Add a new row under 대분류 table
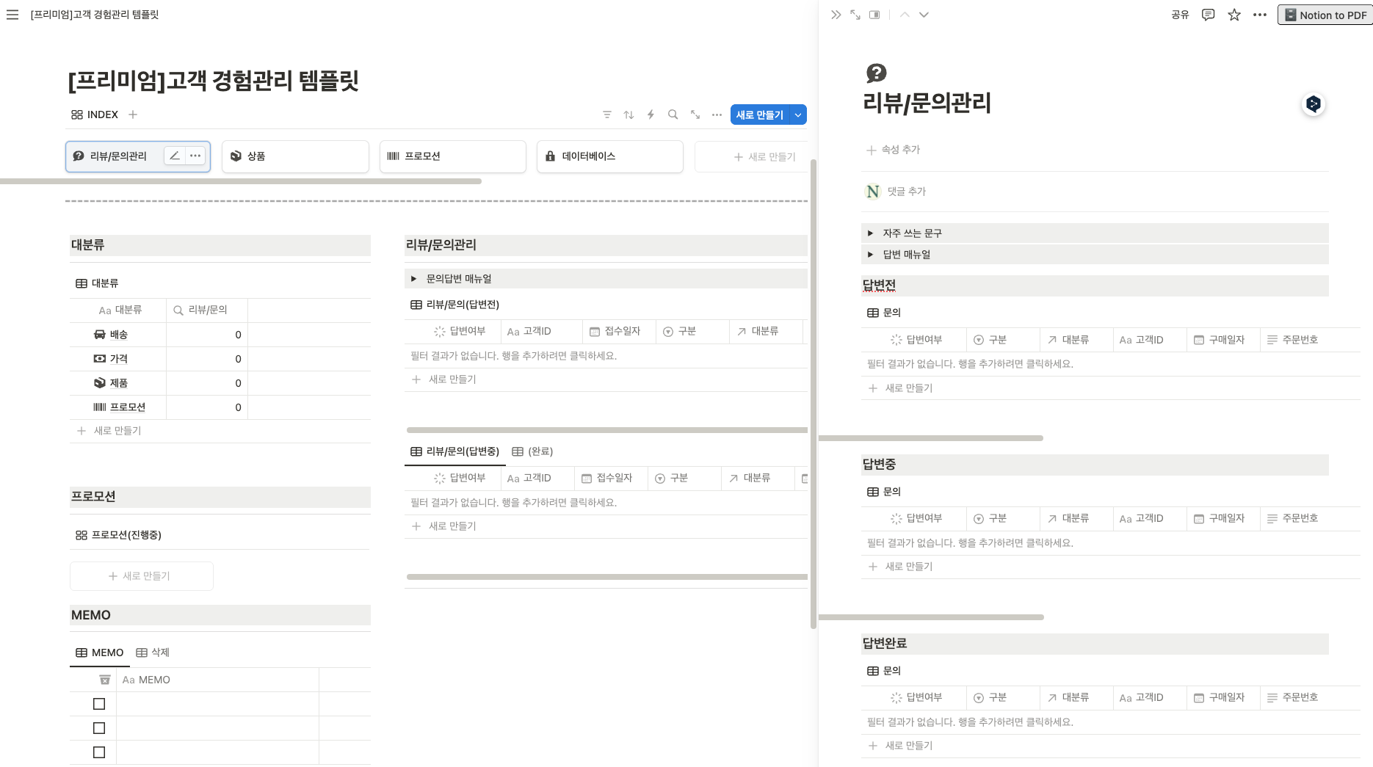The height and width of the screenshot is (767, 1373). point(220,431)
